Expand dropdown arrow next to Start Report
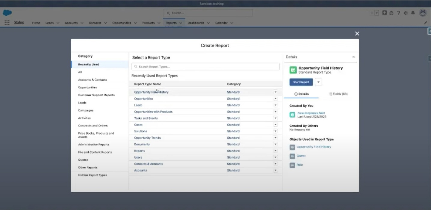Screen dimensions: 431x210 click(318, 82)
